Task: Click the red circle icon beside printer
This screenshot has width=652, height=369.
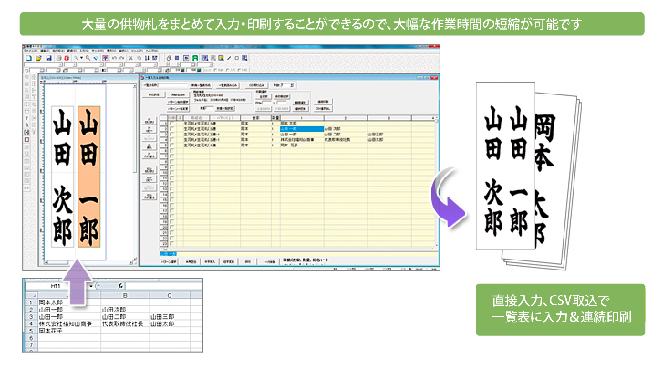Action: [x=67, y=58]
